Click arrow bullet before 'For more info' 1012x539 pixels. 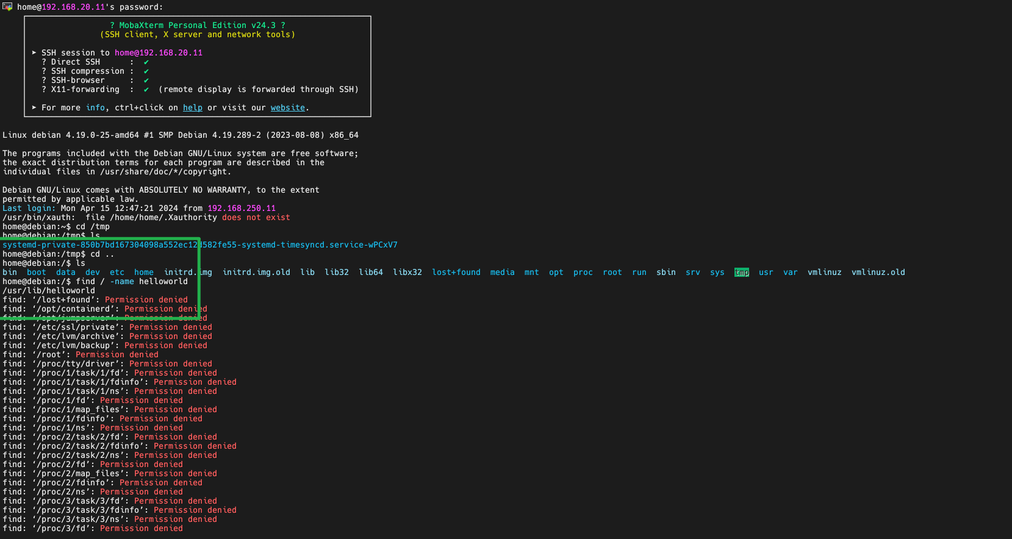coord(34,108)
